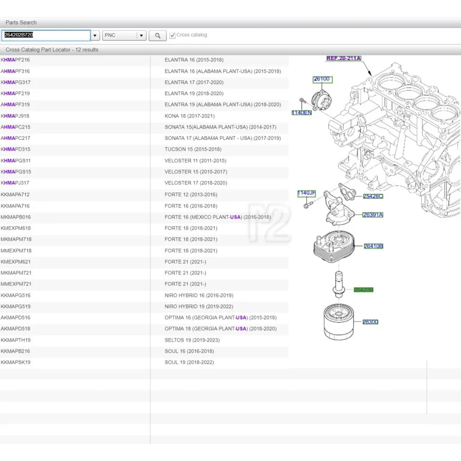Screen dimensions: 461x461
Task: Select KONA 18 (2017-2021) model entry
Action: coord(189,116)
